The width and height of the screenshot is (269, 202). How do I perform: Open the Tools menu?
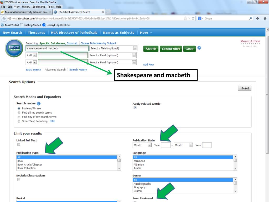click(x=50, y=7)
